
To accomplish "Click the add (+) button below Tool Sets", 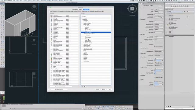I will click(83, 86).
